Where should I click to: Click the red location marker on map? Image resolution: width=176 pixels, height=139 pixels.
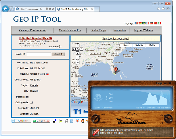[116, 70]
